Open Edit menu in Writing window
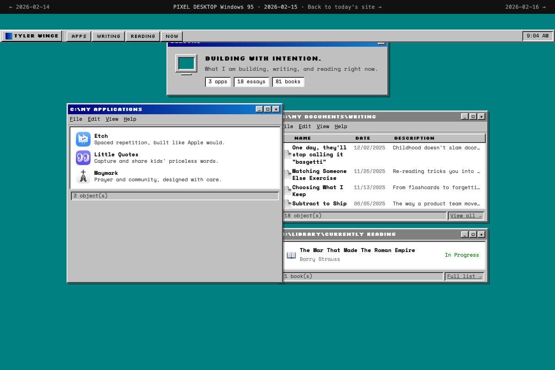This screenshot has height=370, width=555. pyautogui.click(x=305, y=126)
